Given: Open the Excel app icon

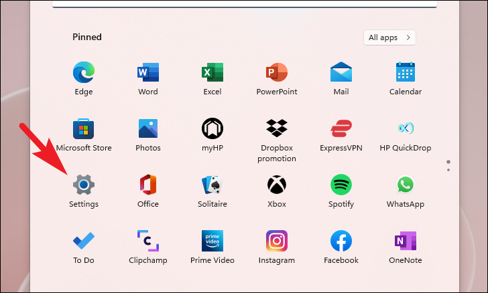Looking at the screenshot, I should tap(212, 72).
